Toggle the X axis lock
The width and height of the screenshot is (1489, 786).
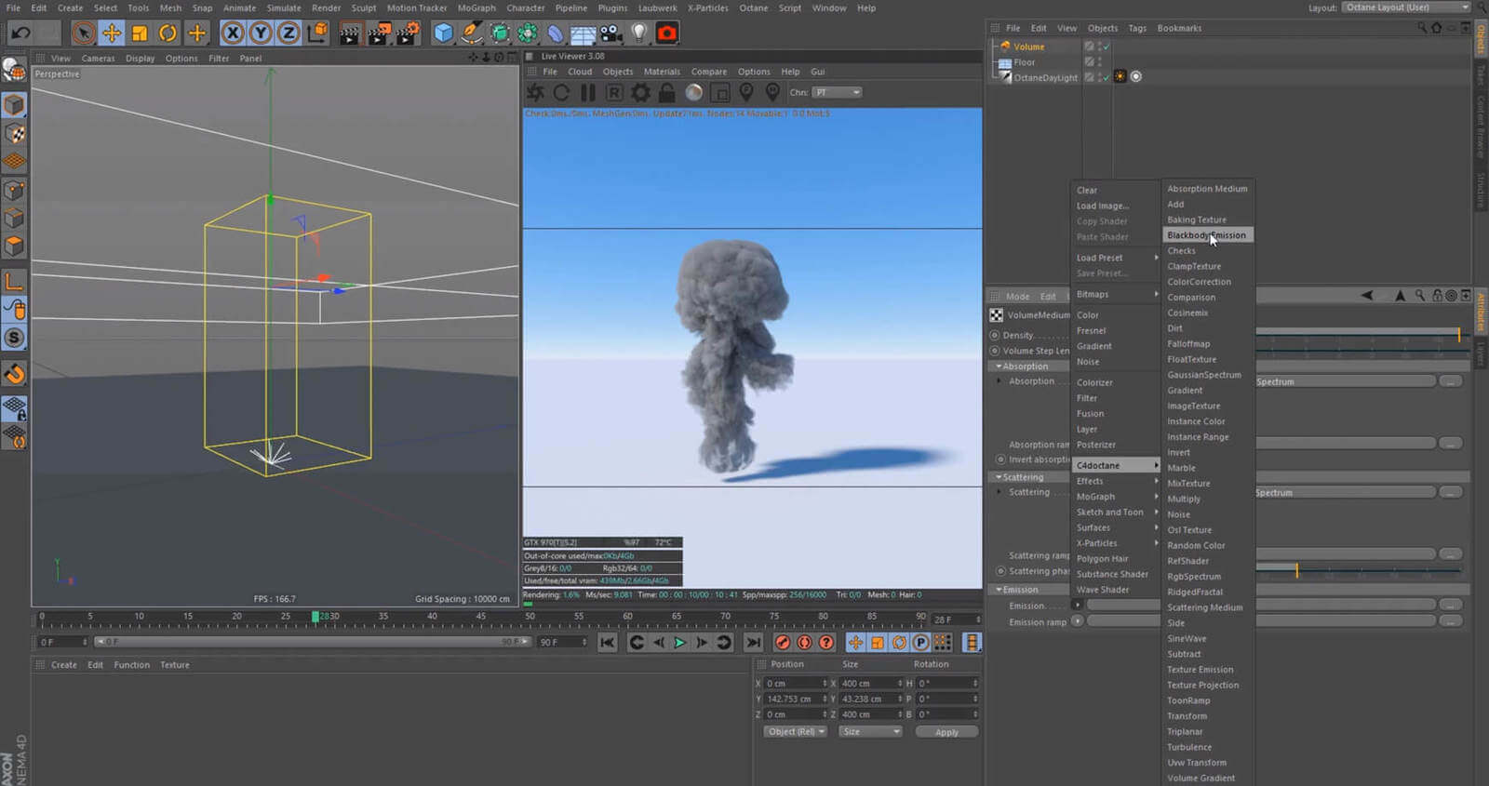233,33
